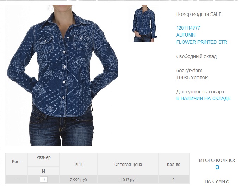
Task: Click the 1 017 руб wholesale price
Action: pos(128,180)
